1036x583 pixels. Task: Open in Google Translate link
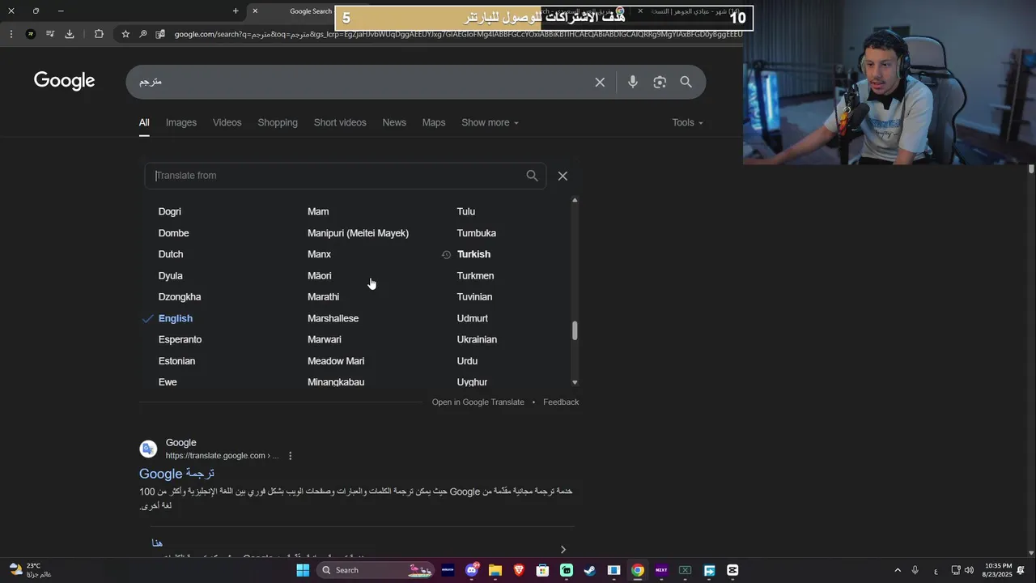[478, 402]
